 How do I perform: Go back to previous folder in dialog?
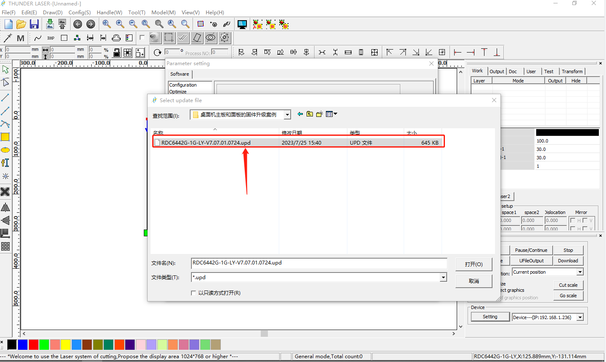[x=300, y=114]
